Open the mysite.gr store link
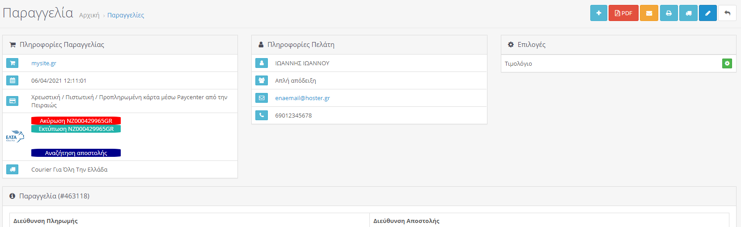Image resolution: width=741 pixels, height=227 pixels. 44,63
